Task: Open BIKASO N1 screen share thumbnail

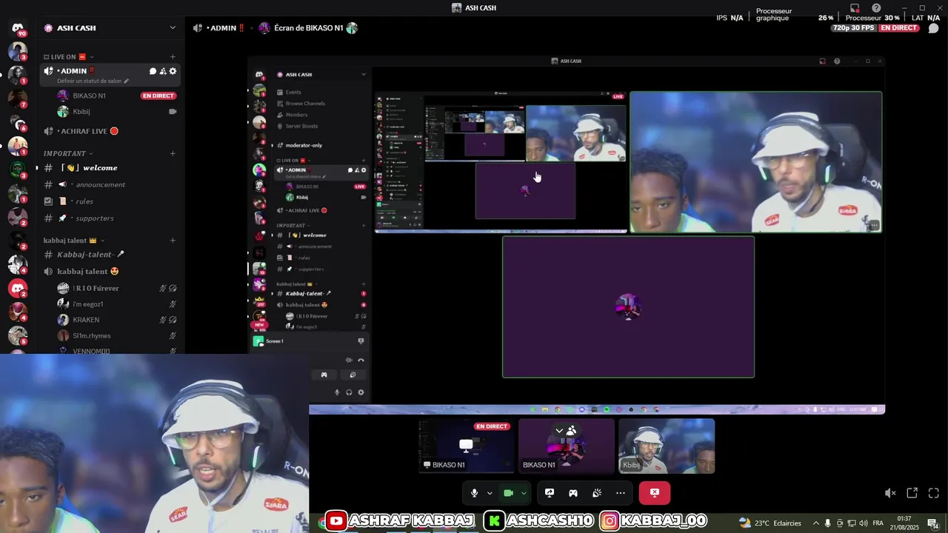Action: (466, 446)
